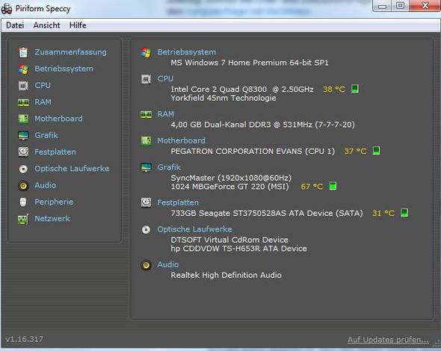Click the drive icon beside the Festplatten heading
The image size is (441, 351).
146,202
